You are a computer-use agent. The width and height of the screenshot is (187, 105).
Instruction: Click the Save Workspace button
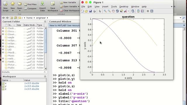(x=53, y=6)
